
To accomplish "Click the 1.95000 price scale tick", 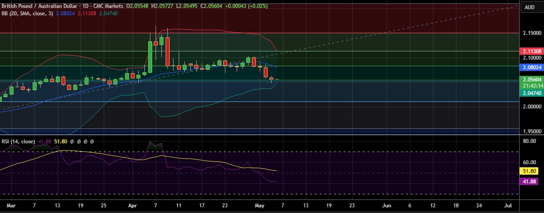I will click(533, 132).
